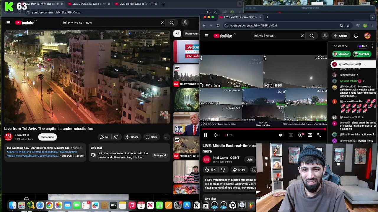Viewport: 378px width, 212px height.
Task: Open the live chat panel on Kanal13 video
Action: (x=160, y=155)
